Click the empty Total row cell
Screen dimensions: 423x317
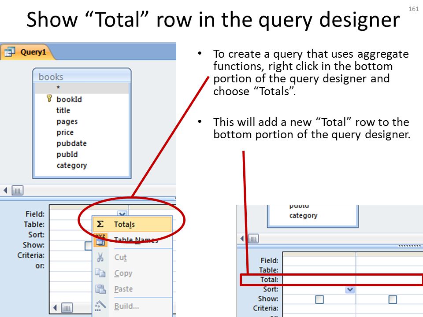point(319,280)
